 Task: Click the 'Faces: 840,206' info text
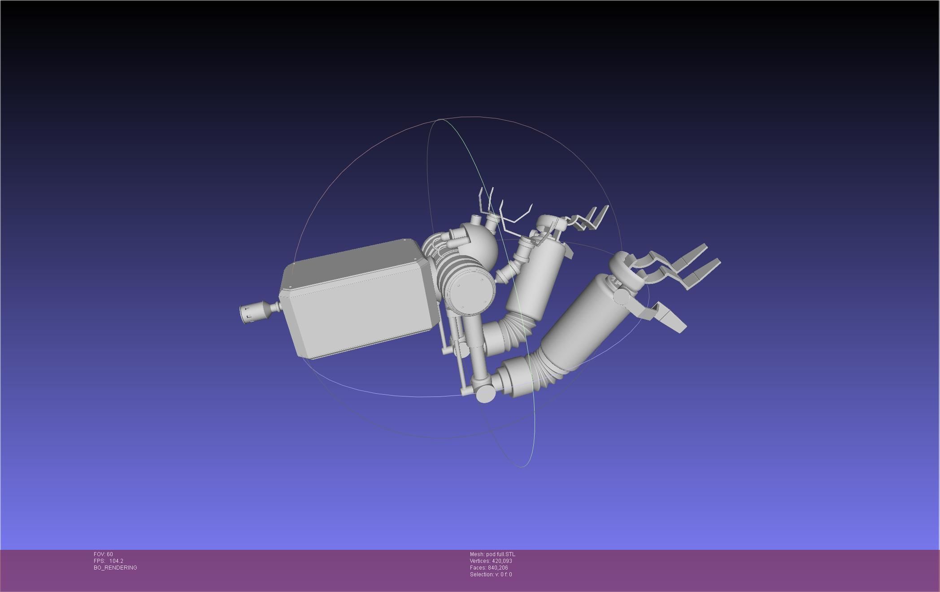[489, 568]
